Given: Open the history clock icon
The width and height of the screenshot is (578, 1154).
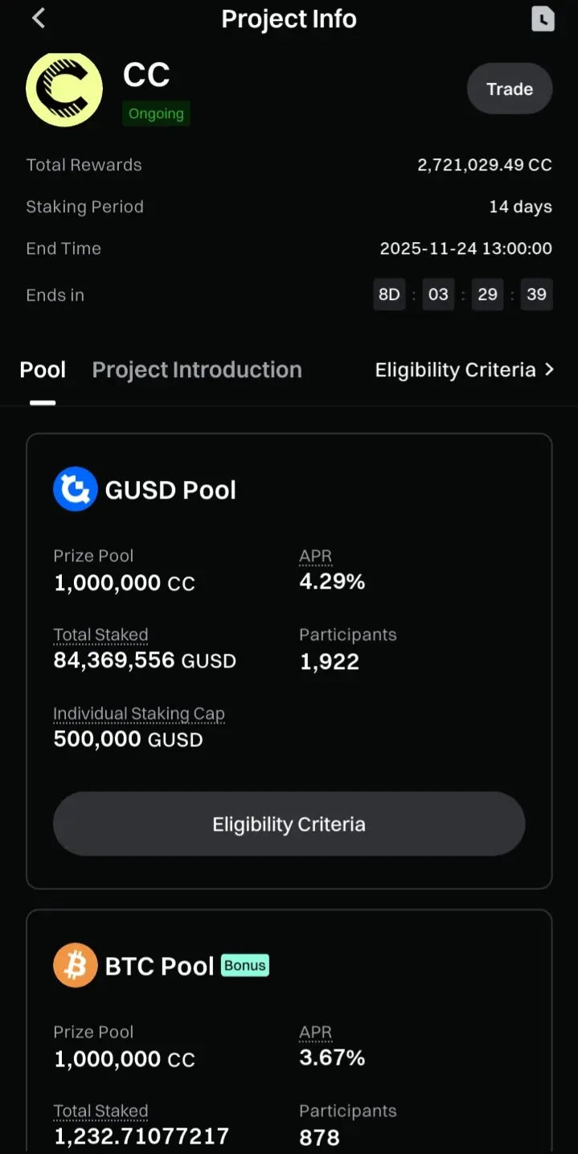Looking at the screenshot, I should pyautogui.click(x=543, y=18).
